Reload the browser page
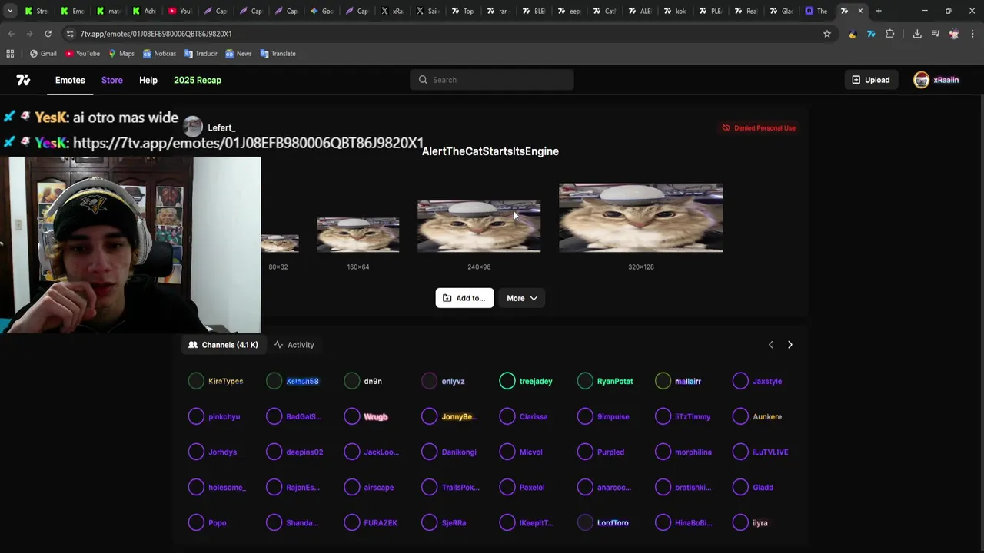The height and width of the screenshot is (553, 984). pyautogui.click(x=48, y=34)
